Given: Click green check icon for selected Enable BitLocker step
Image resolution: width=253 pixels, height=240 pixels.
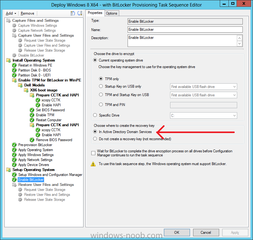Looking at the screenshot, I should (14, 180).
